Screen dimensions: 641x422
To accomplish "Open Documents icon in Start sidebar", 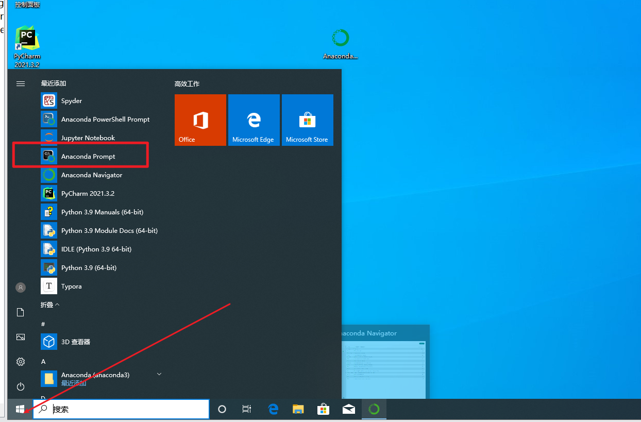I will click(x=21, y=312).
